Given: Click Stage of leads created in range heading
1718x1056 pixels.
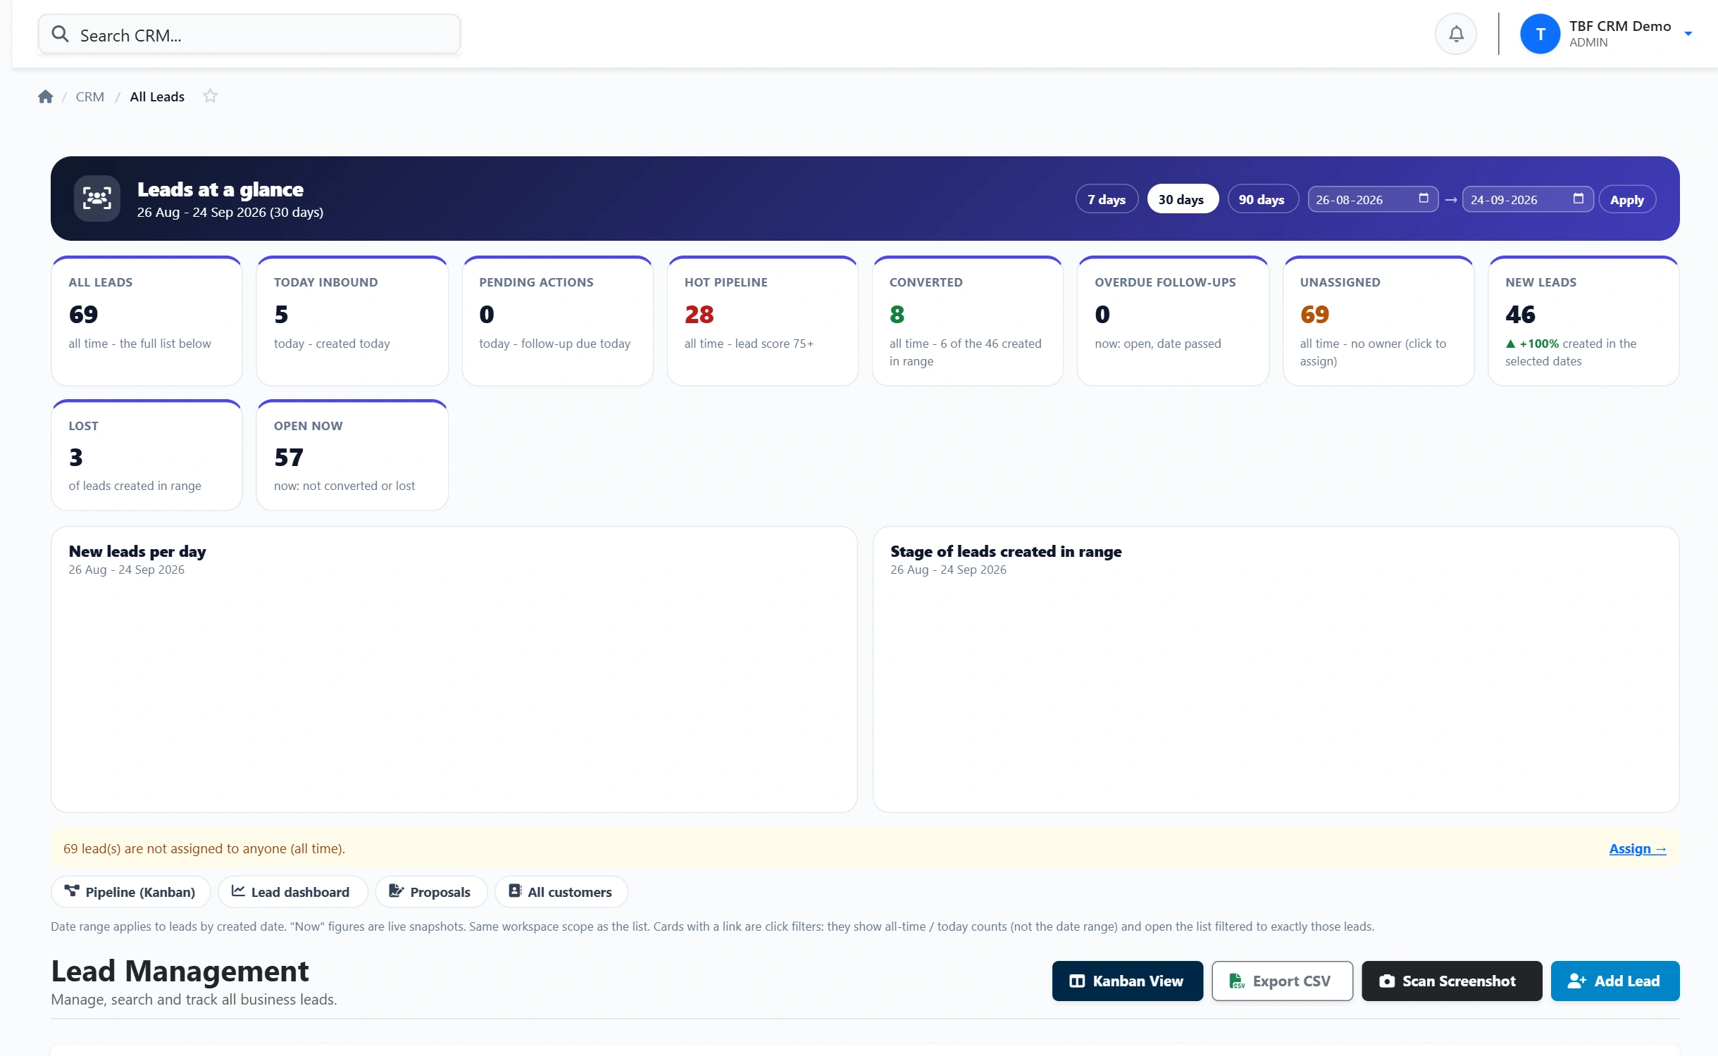Looking at the screenshot, I should [1006, 551].
